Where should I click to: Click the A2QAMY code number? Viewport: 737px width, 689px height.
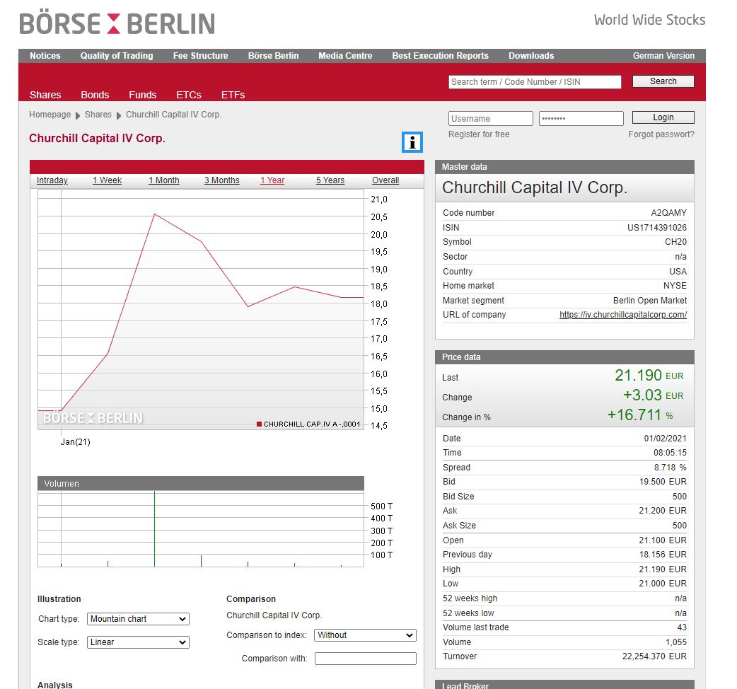coord(668,213)
